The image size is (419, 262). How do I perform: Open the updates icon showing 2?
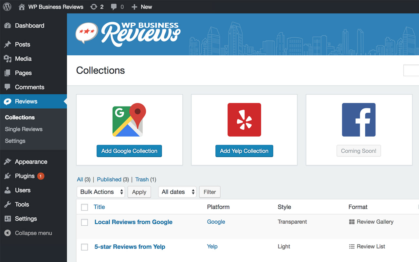(94, 7)
